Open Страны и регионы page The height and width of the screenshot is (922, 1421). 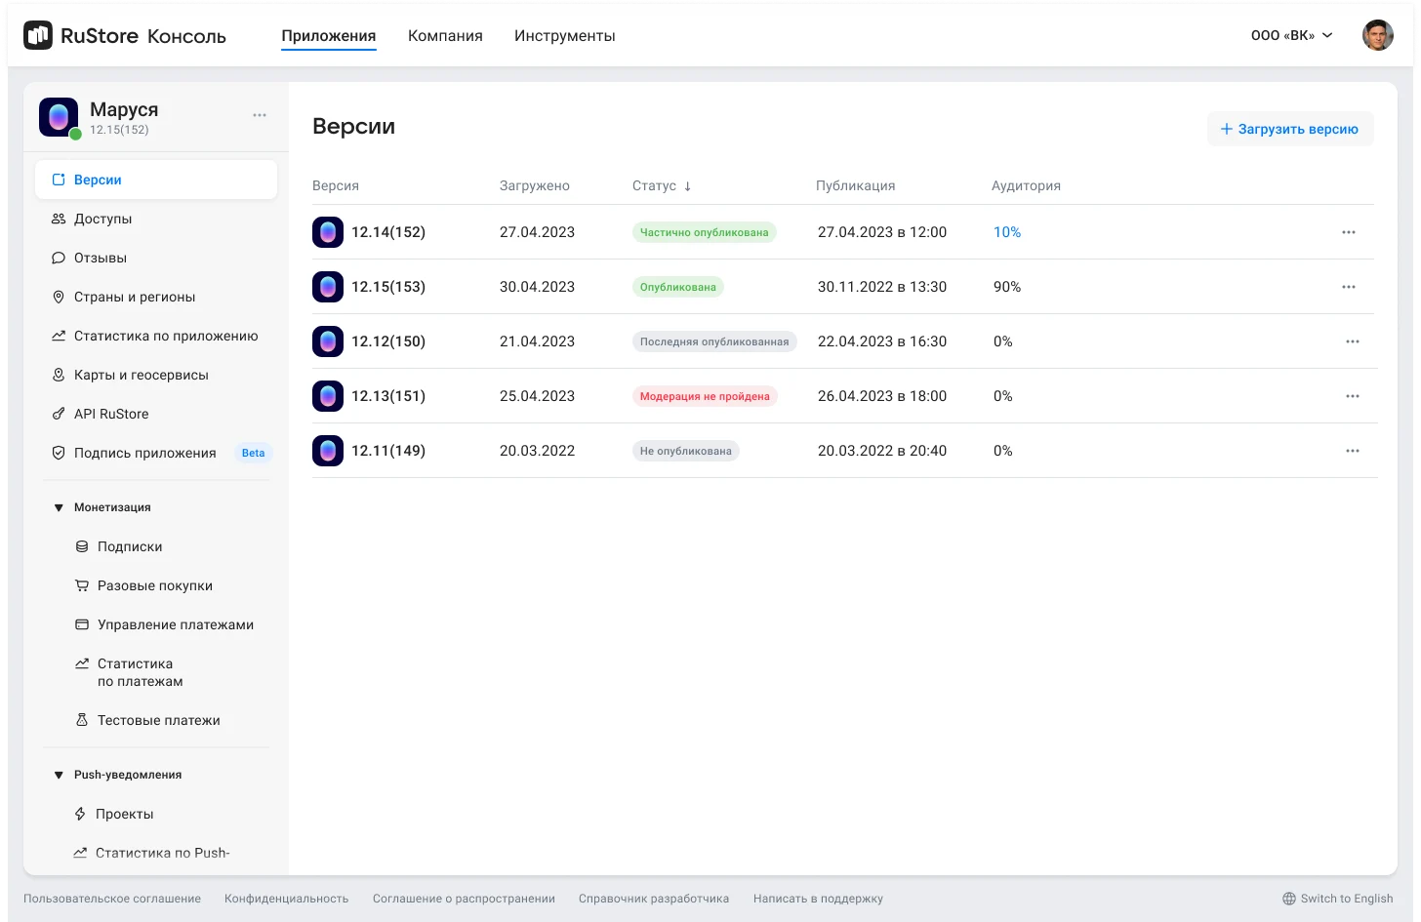pos(134,297)
